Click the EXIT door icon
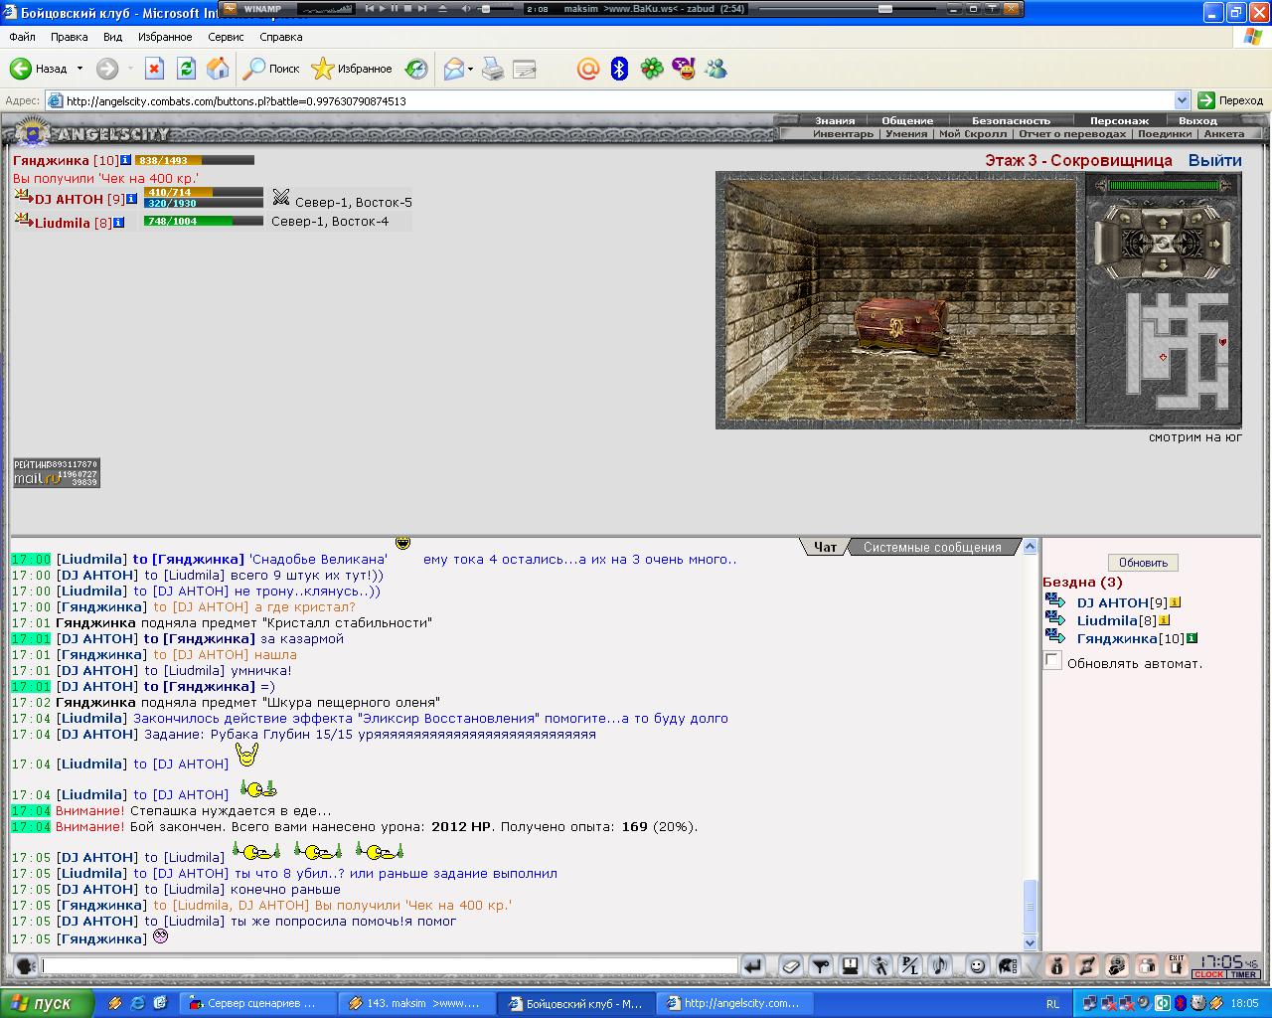The width and height of the screenshot is (1272, 1018). tap(1177, 965)
